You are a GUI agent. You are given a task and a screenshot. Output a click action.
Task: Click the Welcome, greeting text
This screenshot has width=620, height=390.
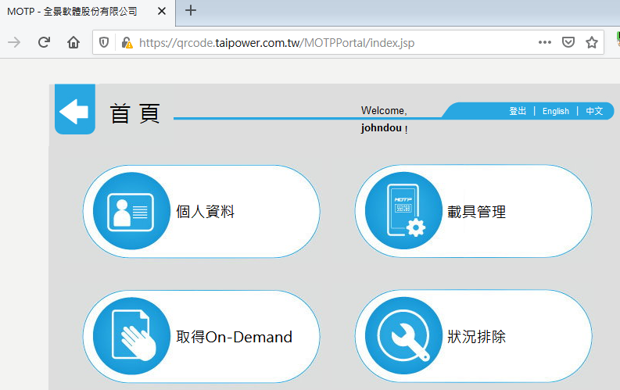[x=384, y=111]
